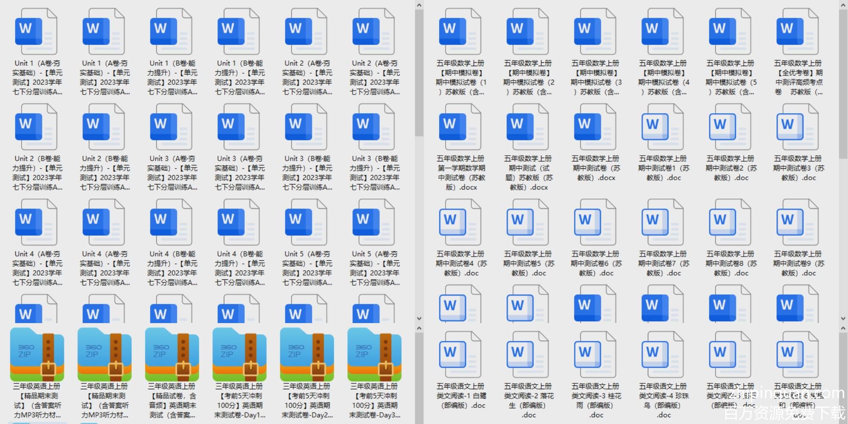This screenshot has width=848, height=424.
Task: Click the top-left panel's scrollbar thumb
Action: point(419,72)
